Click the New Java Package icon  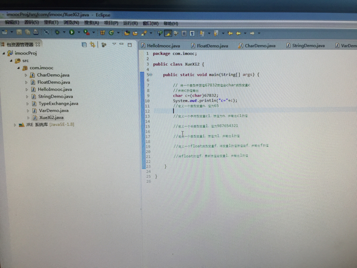[102, 33]
